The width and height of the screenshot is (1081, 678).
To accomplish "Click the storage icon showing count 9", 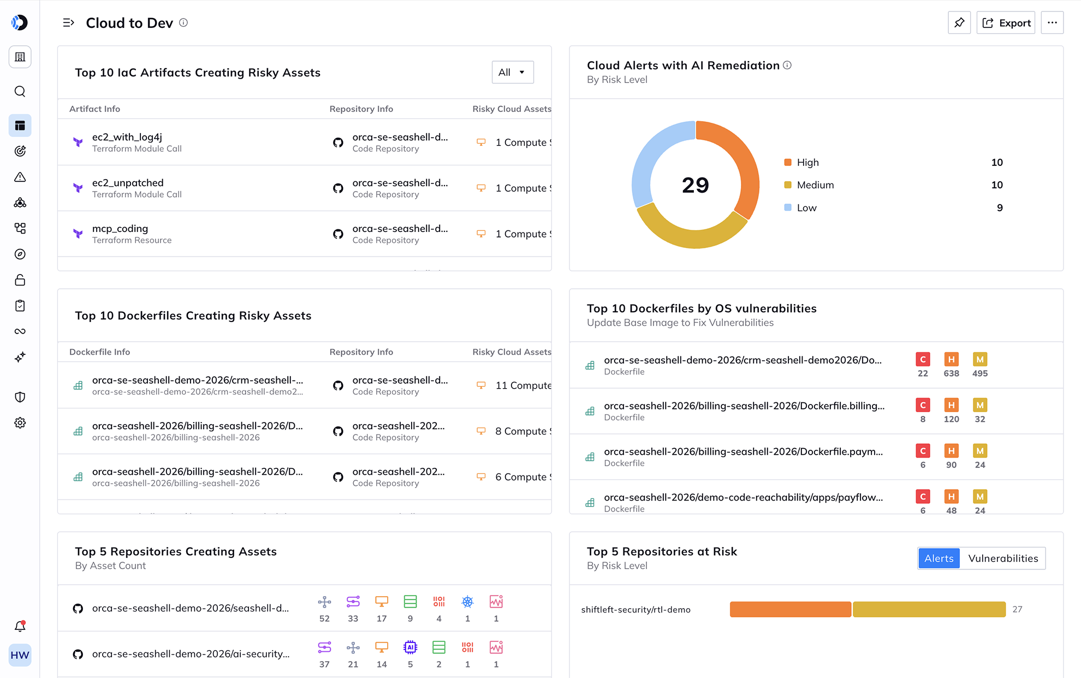I will [x=410, y=602].
